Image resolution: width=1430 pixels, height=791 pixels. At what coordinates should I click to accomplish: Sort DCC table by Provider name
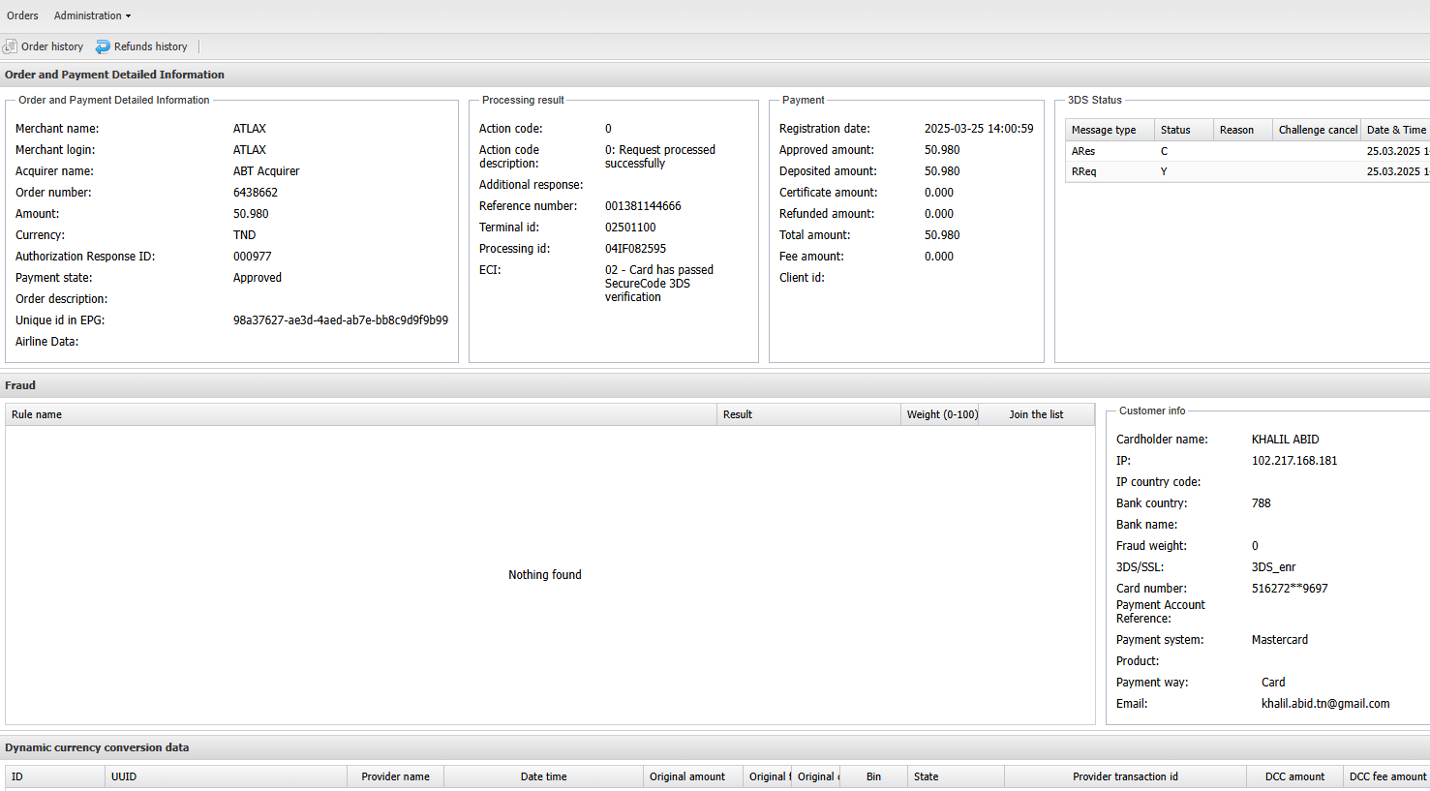coord(395,776)
